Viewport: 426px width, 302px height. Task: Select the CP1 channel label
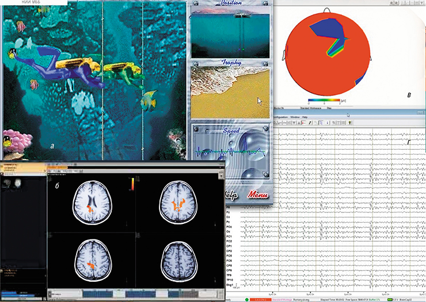pos(229,246)
